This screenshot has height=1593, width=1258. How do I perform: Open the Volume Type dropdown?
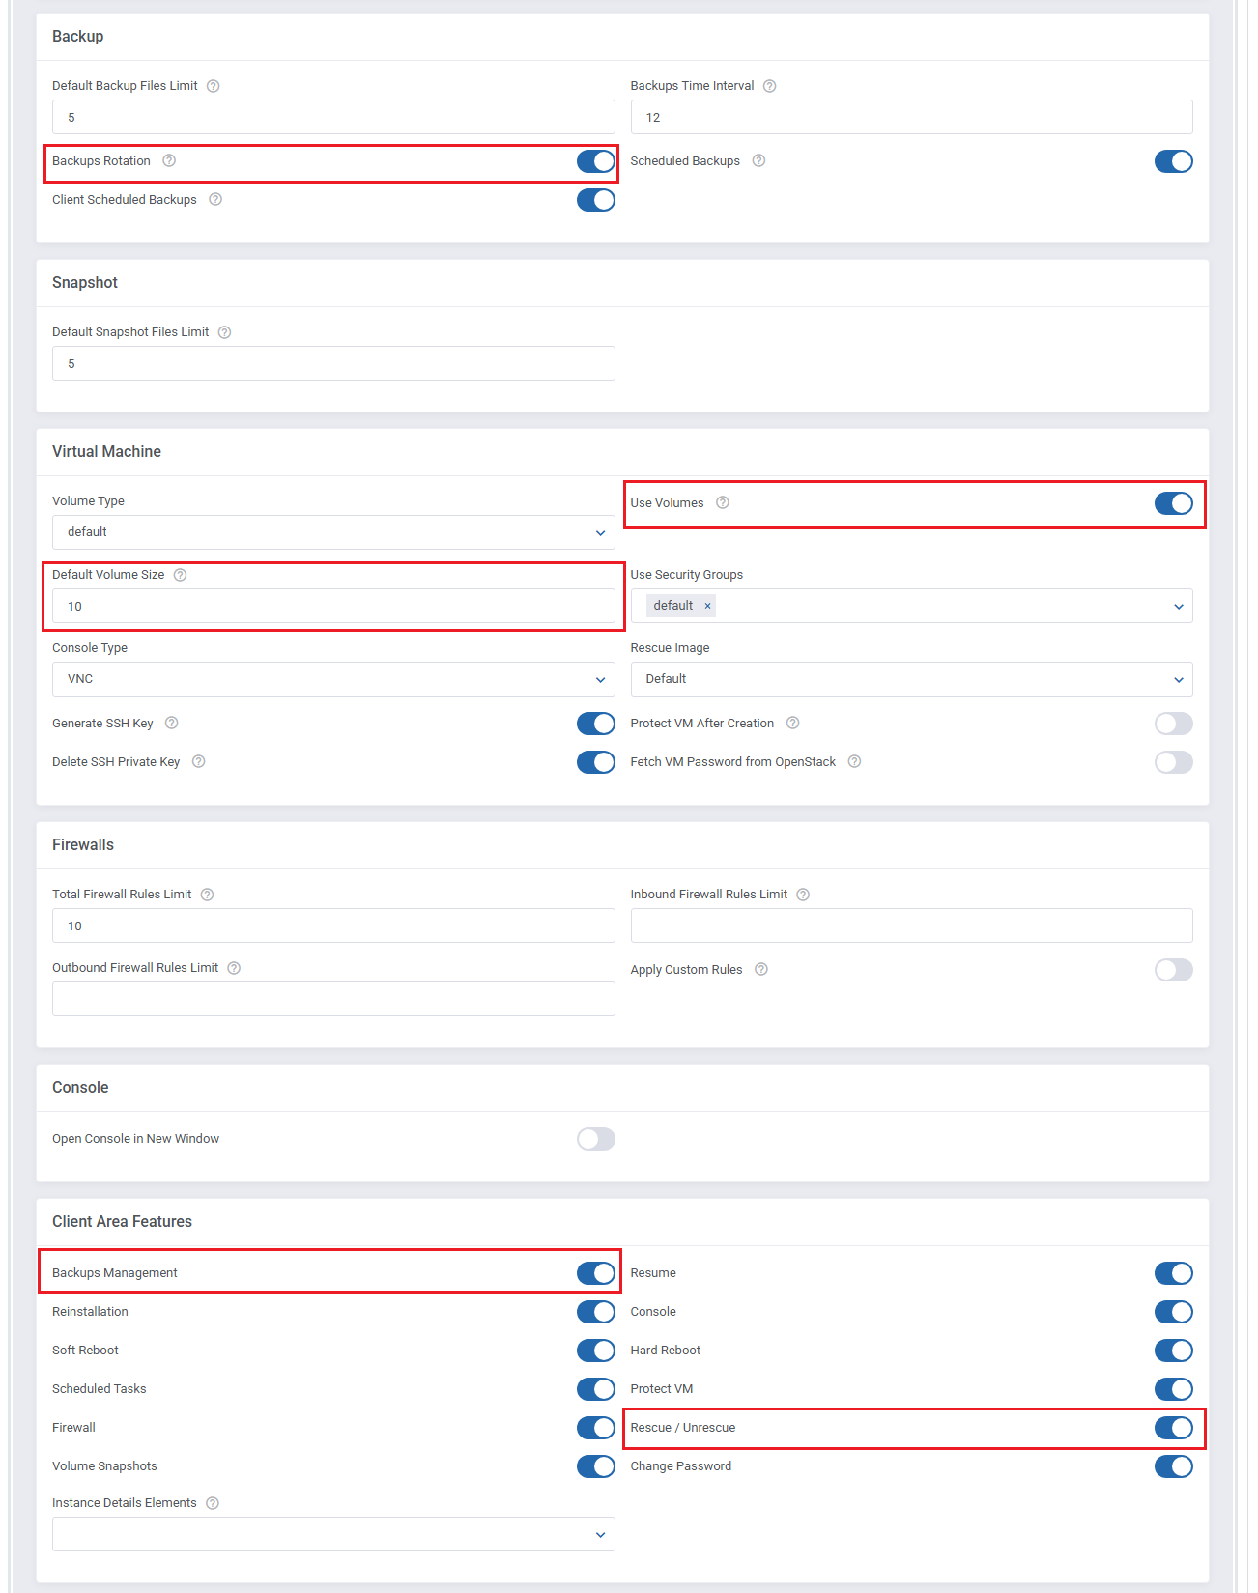coord(333,532)
